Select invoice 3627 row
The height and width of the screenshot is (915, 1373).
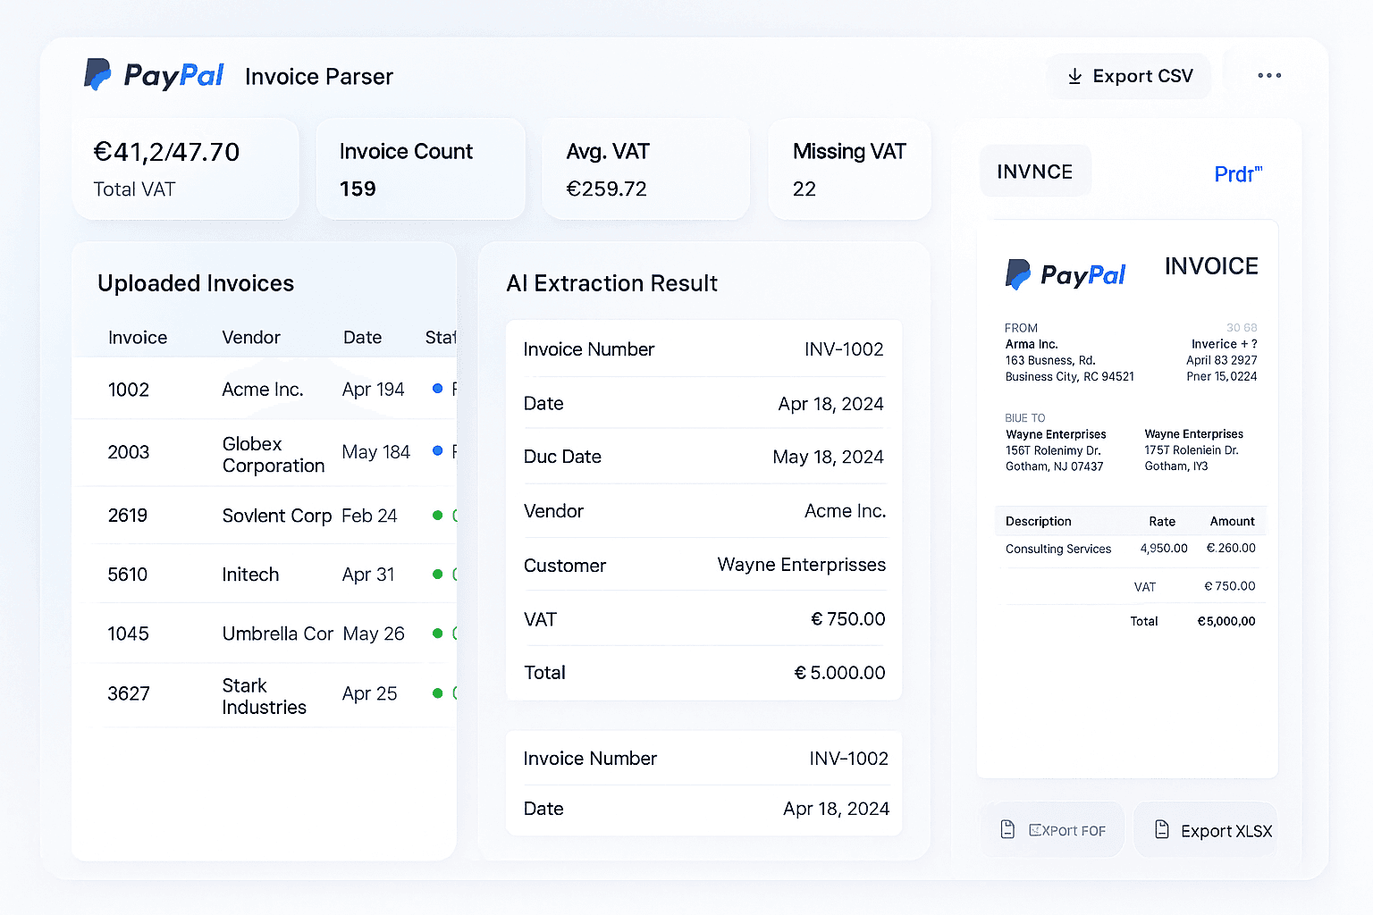coord(265,695)
